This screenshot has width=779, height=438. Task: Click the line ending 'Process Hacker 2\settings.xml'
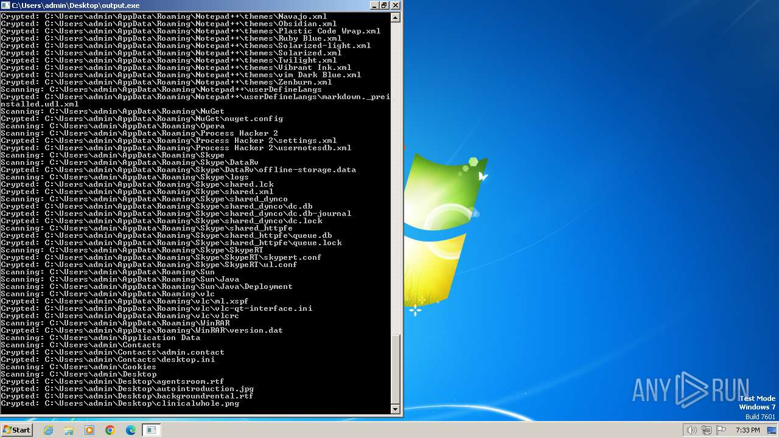click(169, 141)
